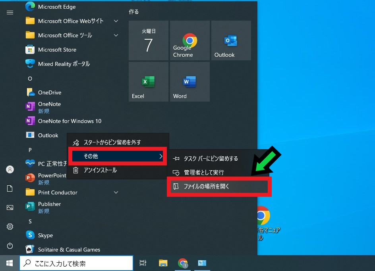Expand the Start menu hamburger button
This screenshot has height=271, width=375.
[10, 12]
